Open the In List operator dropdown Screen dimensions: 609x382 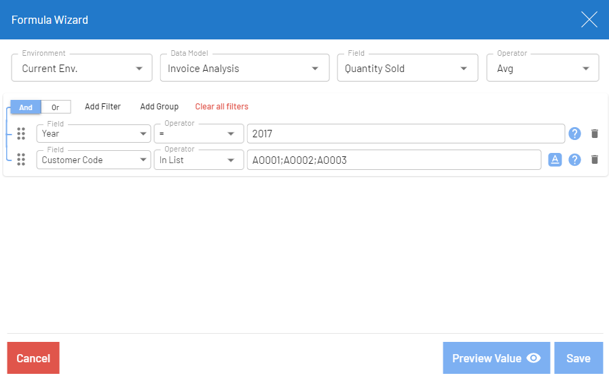click(198, 160)
